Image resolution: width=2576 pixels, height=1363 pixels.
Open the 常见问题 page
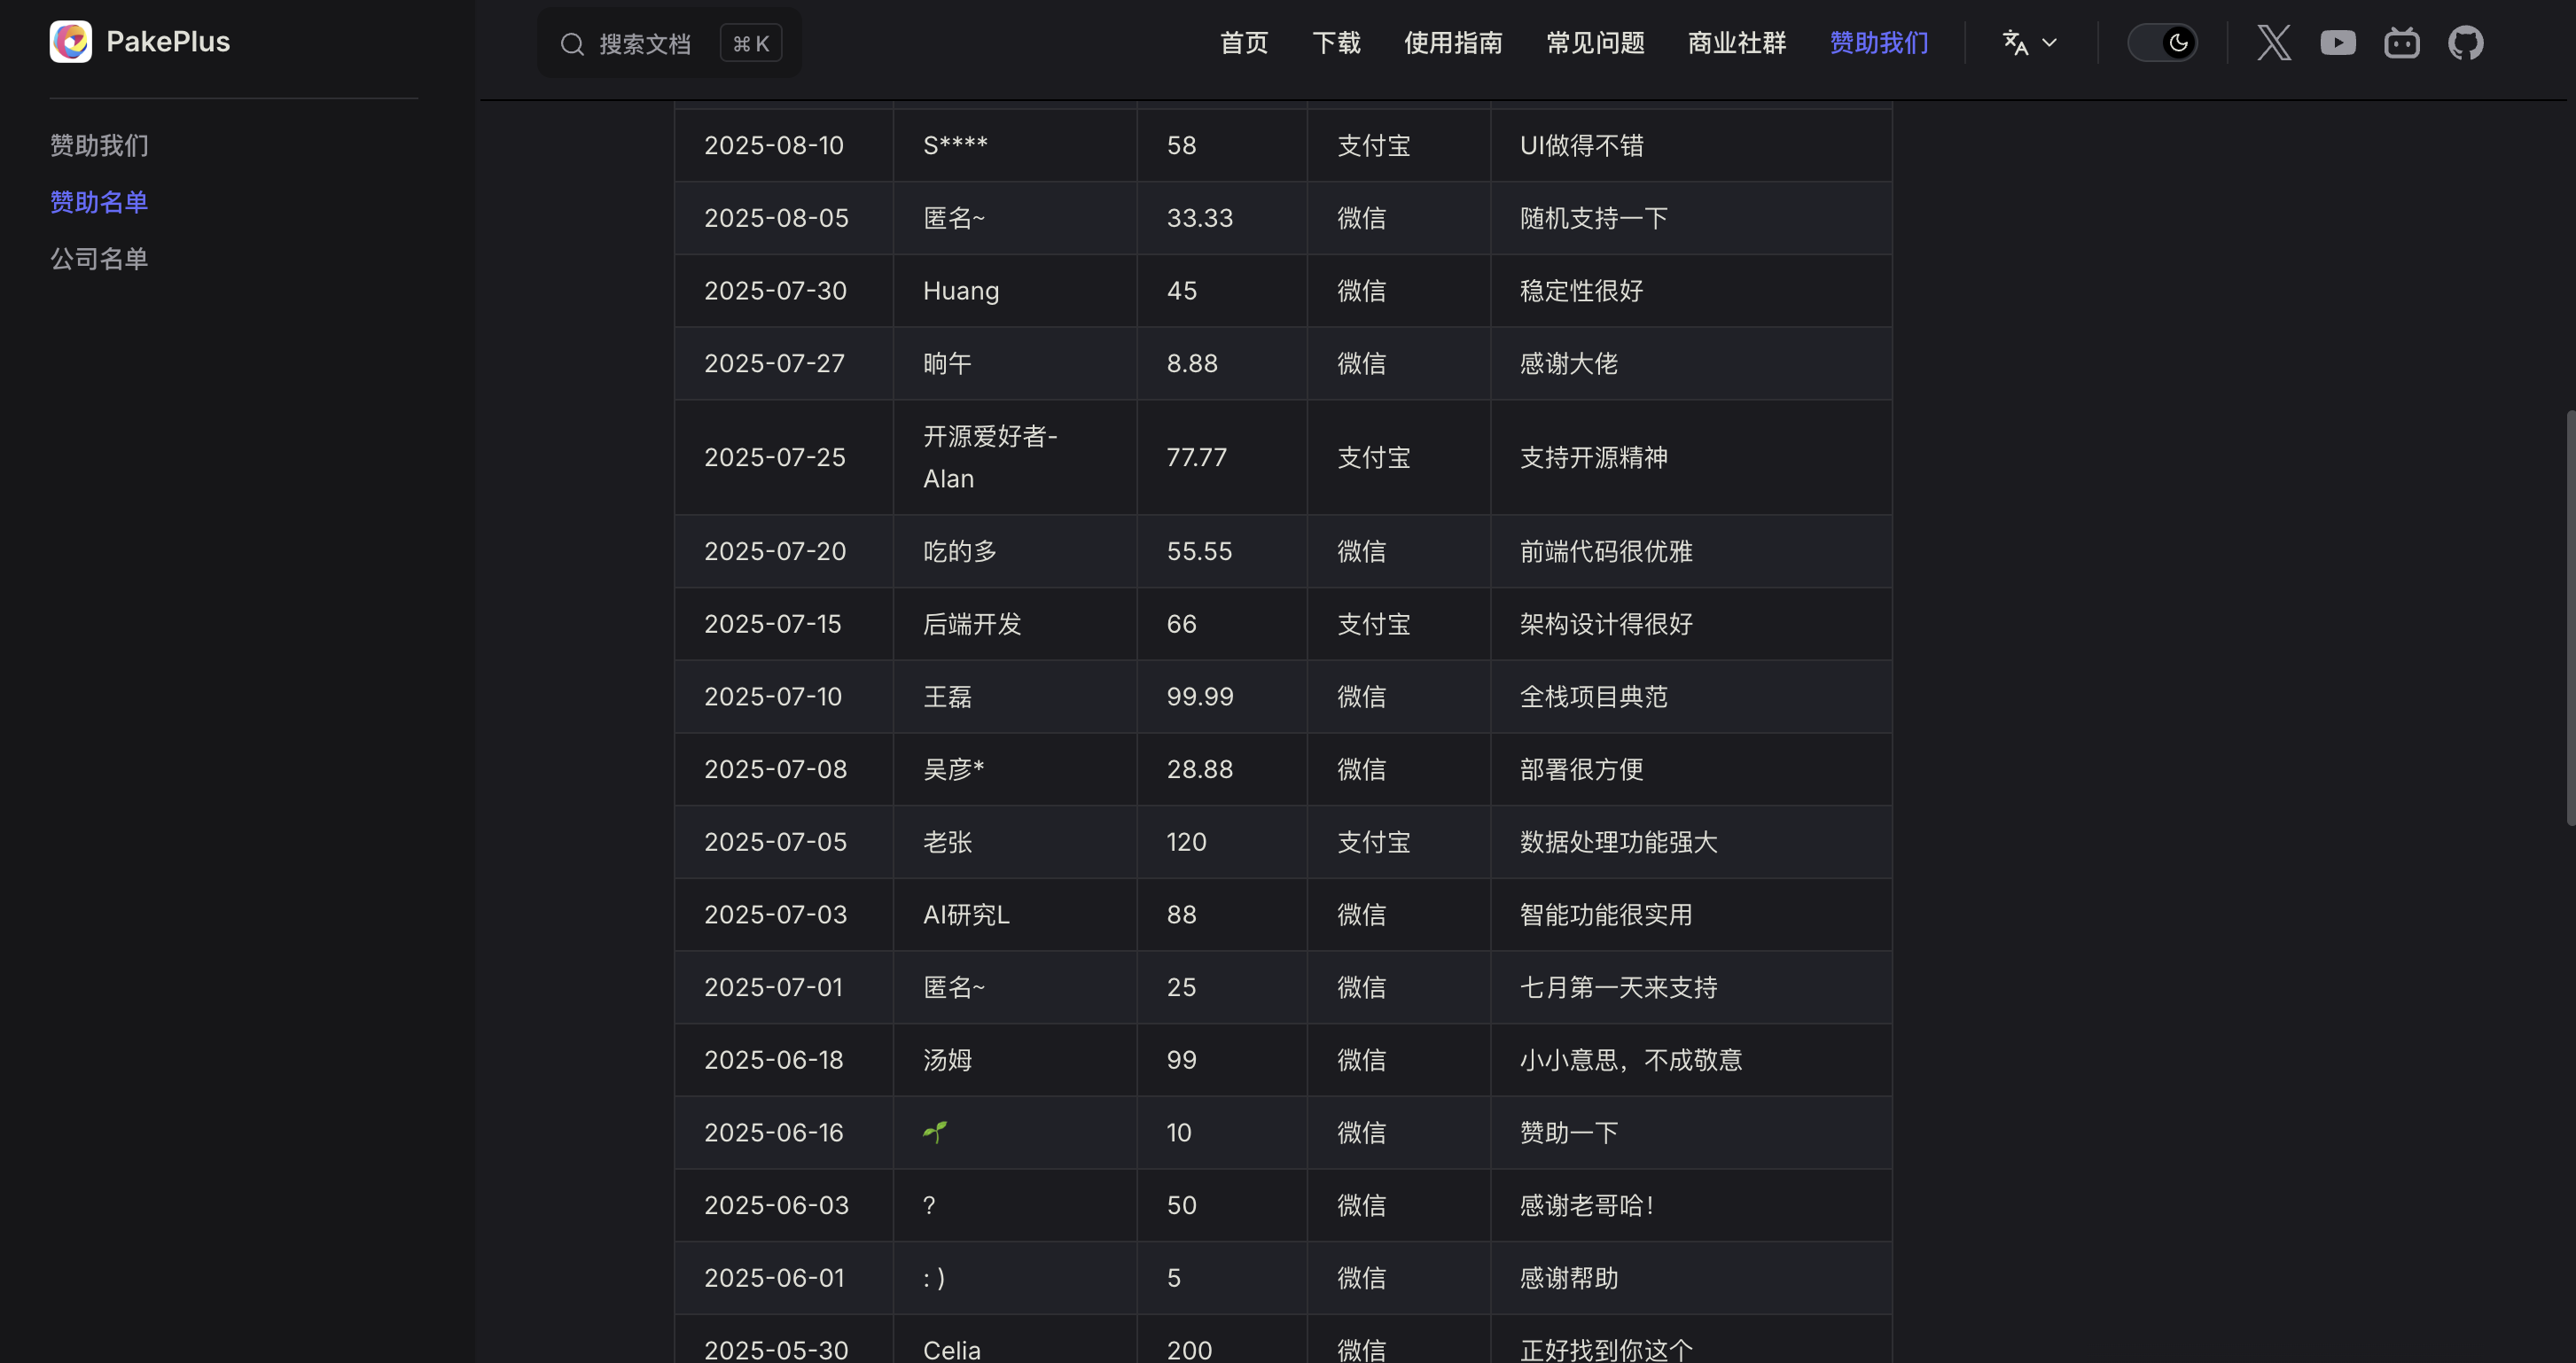(x=1594, y=42)
